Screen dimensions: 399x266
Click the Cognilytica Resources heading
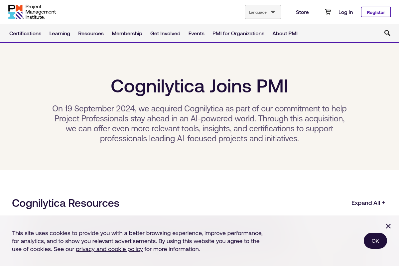coord(66,203)
